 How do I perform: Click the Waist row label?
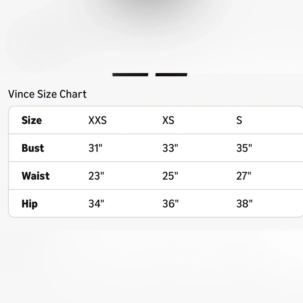click(35, 176)
